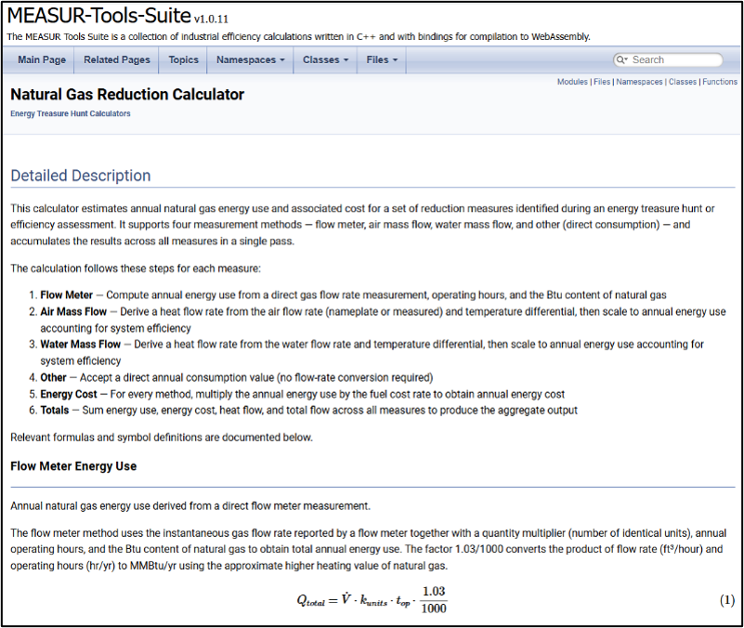Click 'Relevant formulas and symbol definitions' sentence

coord(162,438)
